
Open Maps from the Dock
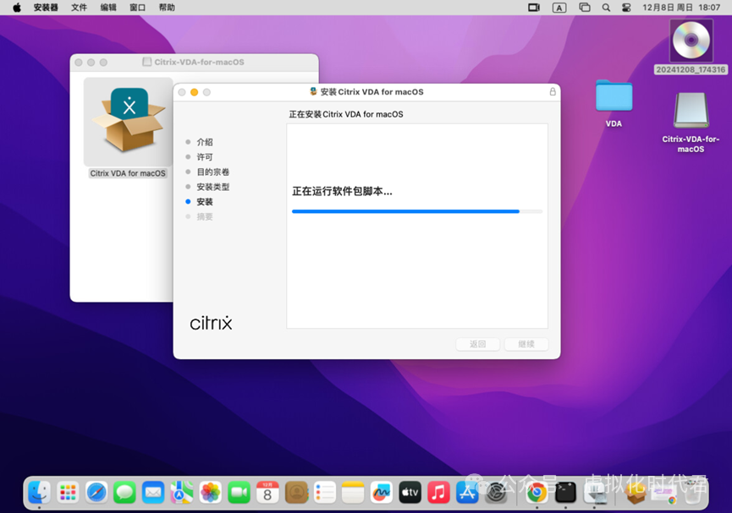(182, 493)
